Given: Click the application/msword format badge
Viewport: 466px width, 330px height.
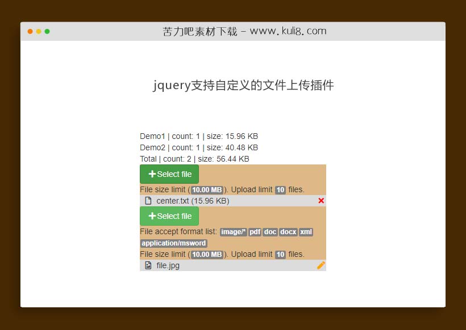Looking at the screenshot, I should pyautogui.click(x=174, y=243).
